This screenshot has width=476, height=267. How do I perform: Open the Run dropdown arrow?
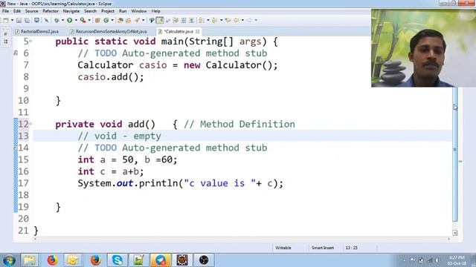point(76,20)
